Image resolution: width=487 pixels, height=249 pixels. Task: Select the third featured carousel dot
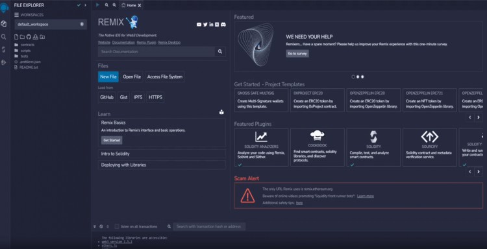tap(362, 77)
